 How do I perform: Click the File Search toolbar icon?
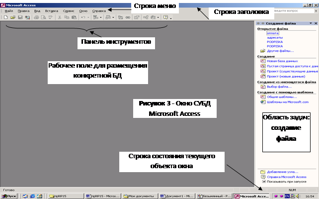(27, 17)
